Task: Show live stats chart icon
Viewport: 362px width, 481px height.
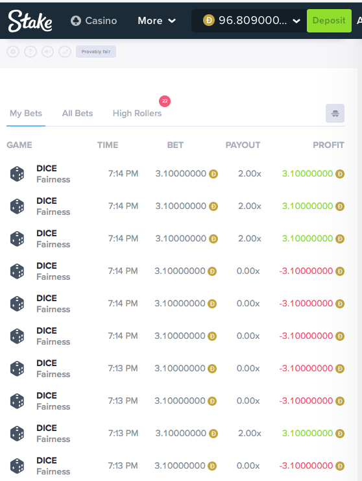Action: pos(65,51)
